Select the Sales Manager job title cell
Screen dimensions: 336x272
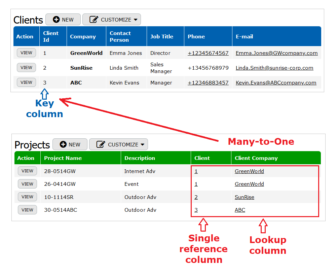tap(165, 68)
